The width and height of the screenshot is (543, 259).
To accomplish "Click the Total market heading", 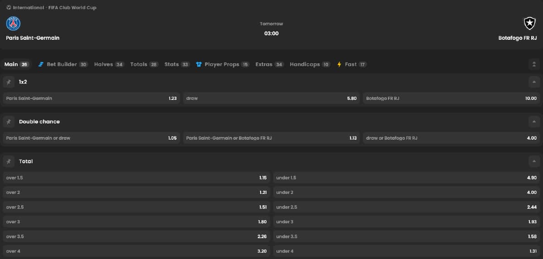I will point(26,161).
